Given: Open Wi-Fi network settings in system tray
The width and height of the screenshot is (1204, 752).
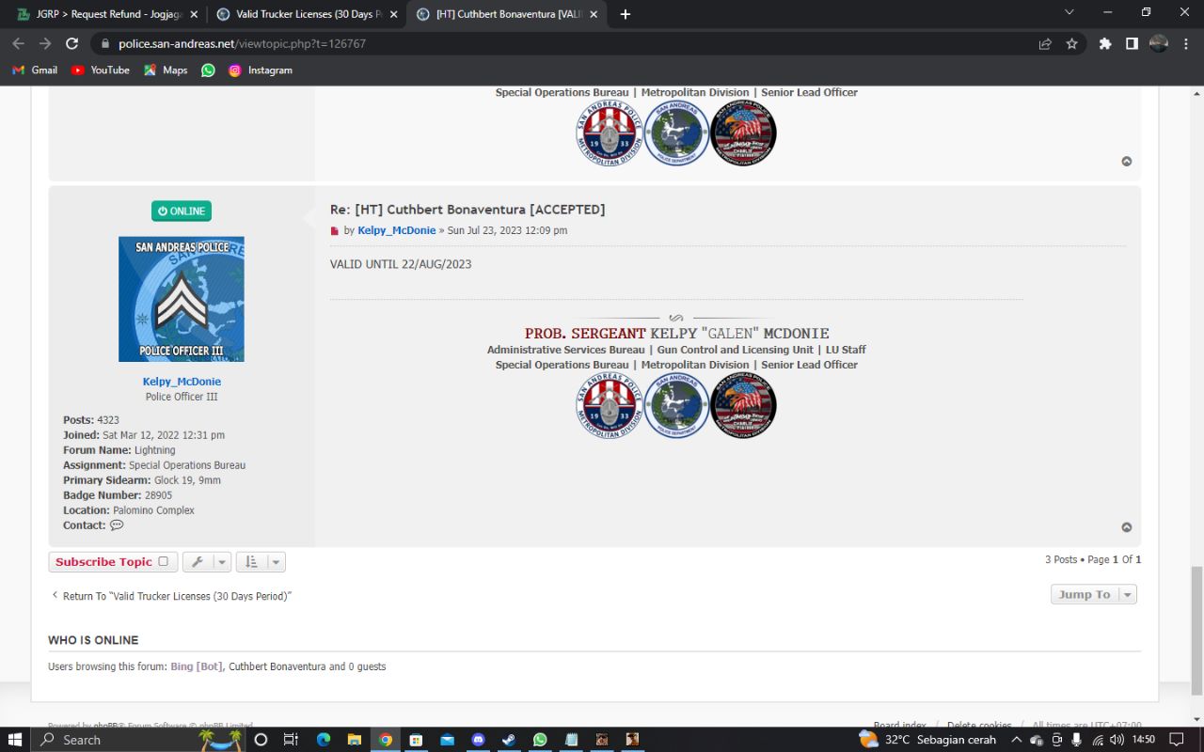Looking at the screenshot, I should pyautogui.click(x=1097, y=740).
